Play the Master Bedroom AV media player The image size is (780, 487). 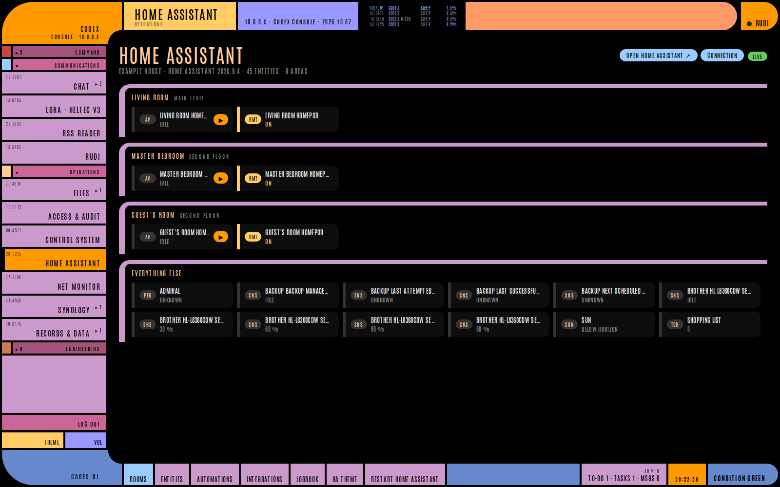[x=221, y=179]
